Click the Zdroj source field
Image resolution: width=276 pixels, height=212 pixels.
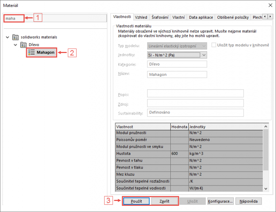click(x=195, y=103)
